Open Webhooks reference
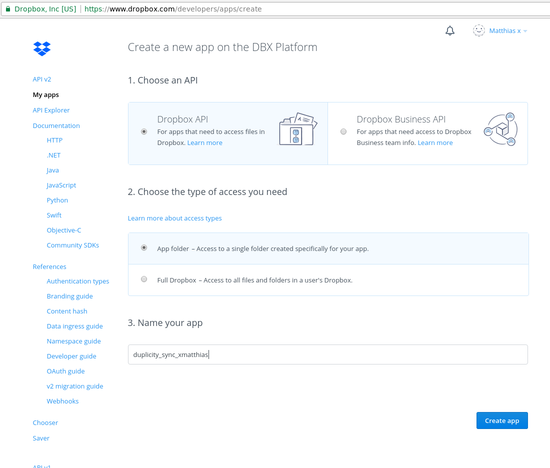This screenshot has height=468, width=550. pyautogui.click(x=62, y=401)
